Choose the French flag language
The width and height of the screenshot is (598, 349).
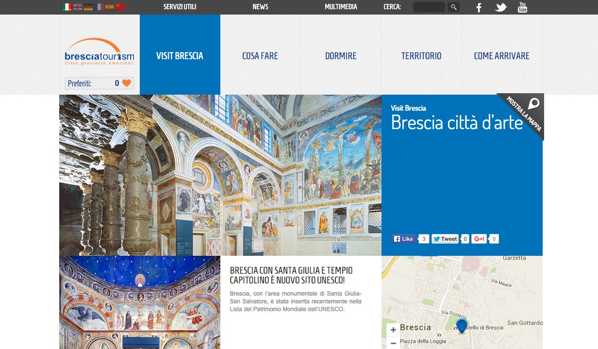(x=99, y=7)
